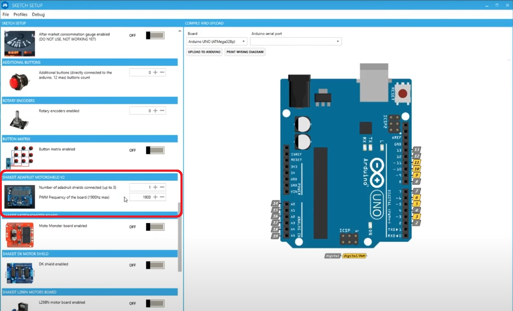The height and width of the screenshot is (311, 513).
Task: Click the rotary encoder module image
Action: pyautogui.click(x=19, y=120)
